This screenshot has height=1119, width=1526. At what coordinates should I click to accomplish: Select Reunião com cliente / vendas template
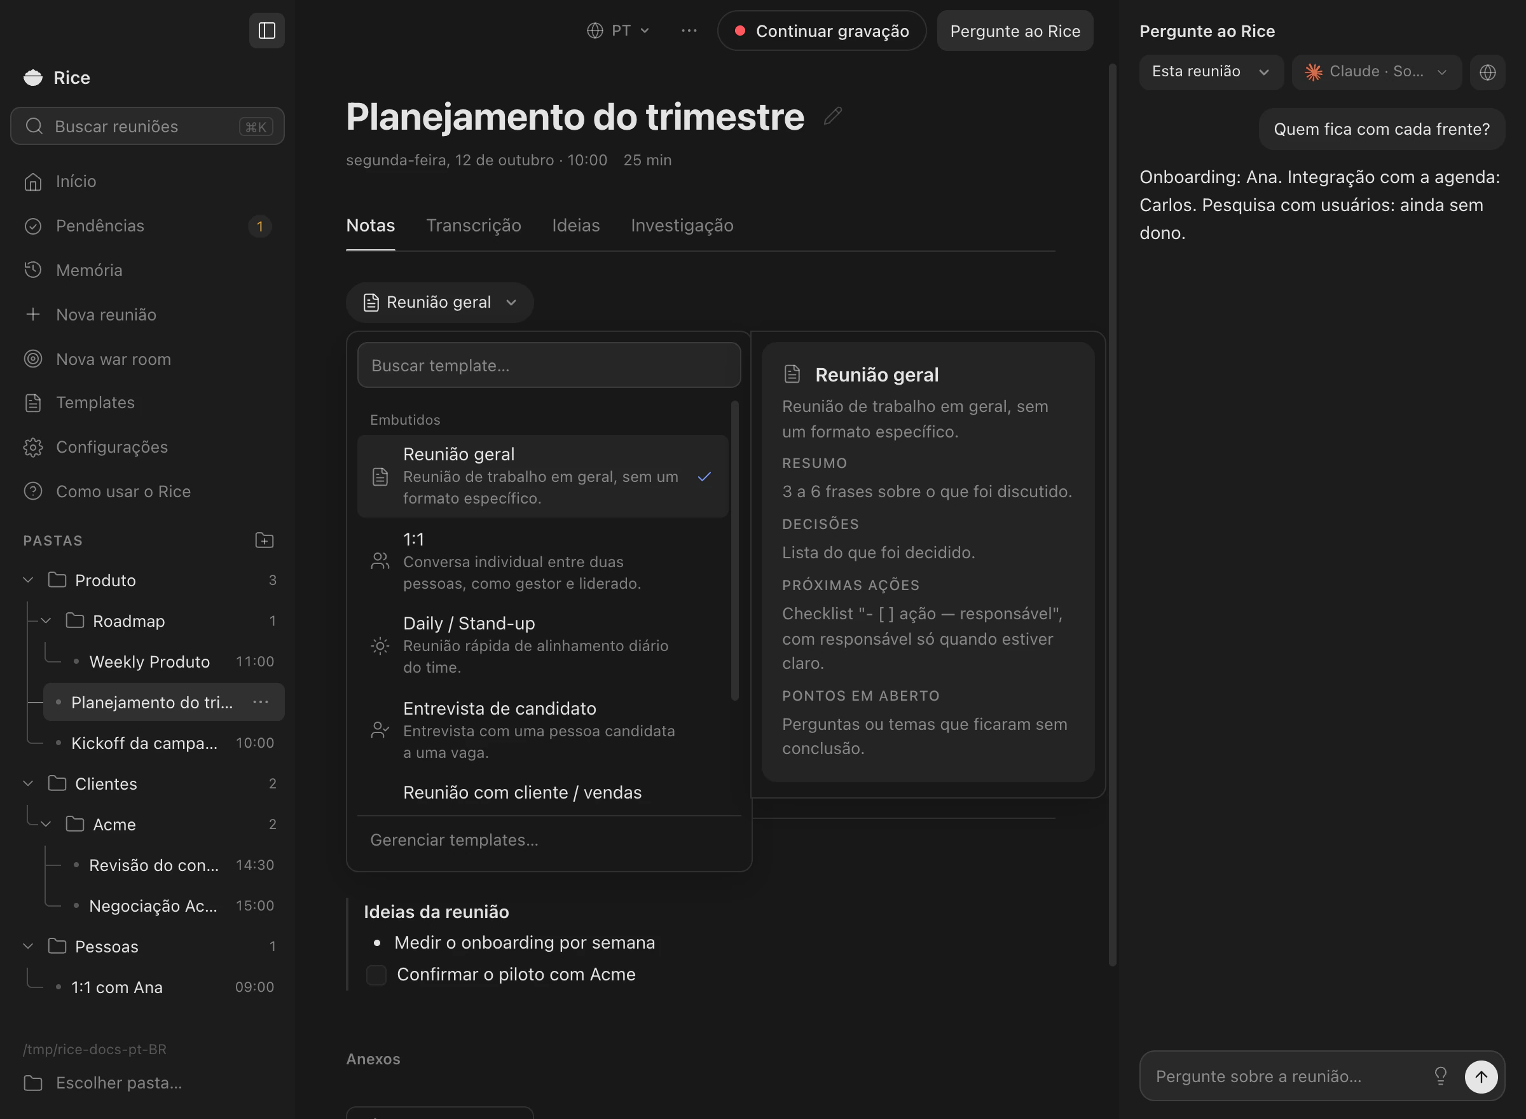pos(542,793)
